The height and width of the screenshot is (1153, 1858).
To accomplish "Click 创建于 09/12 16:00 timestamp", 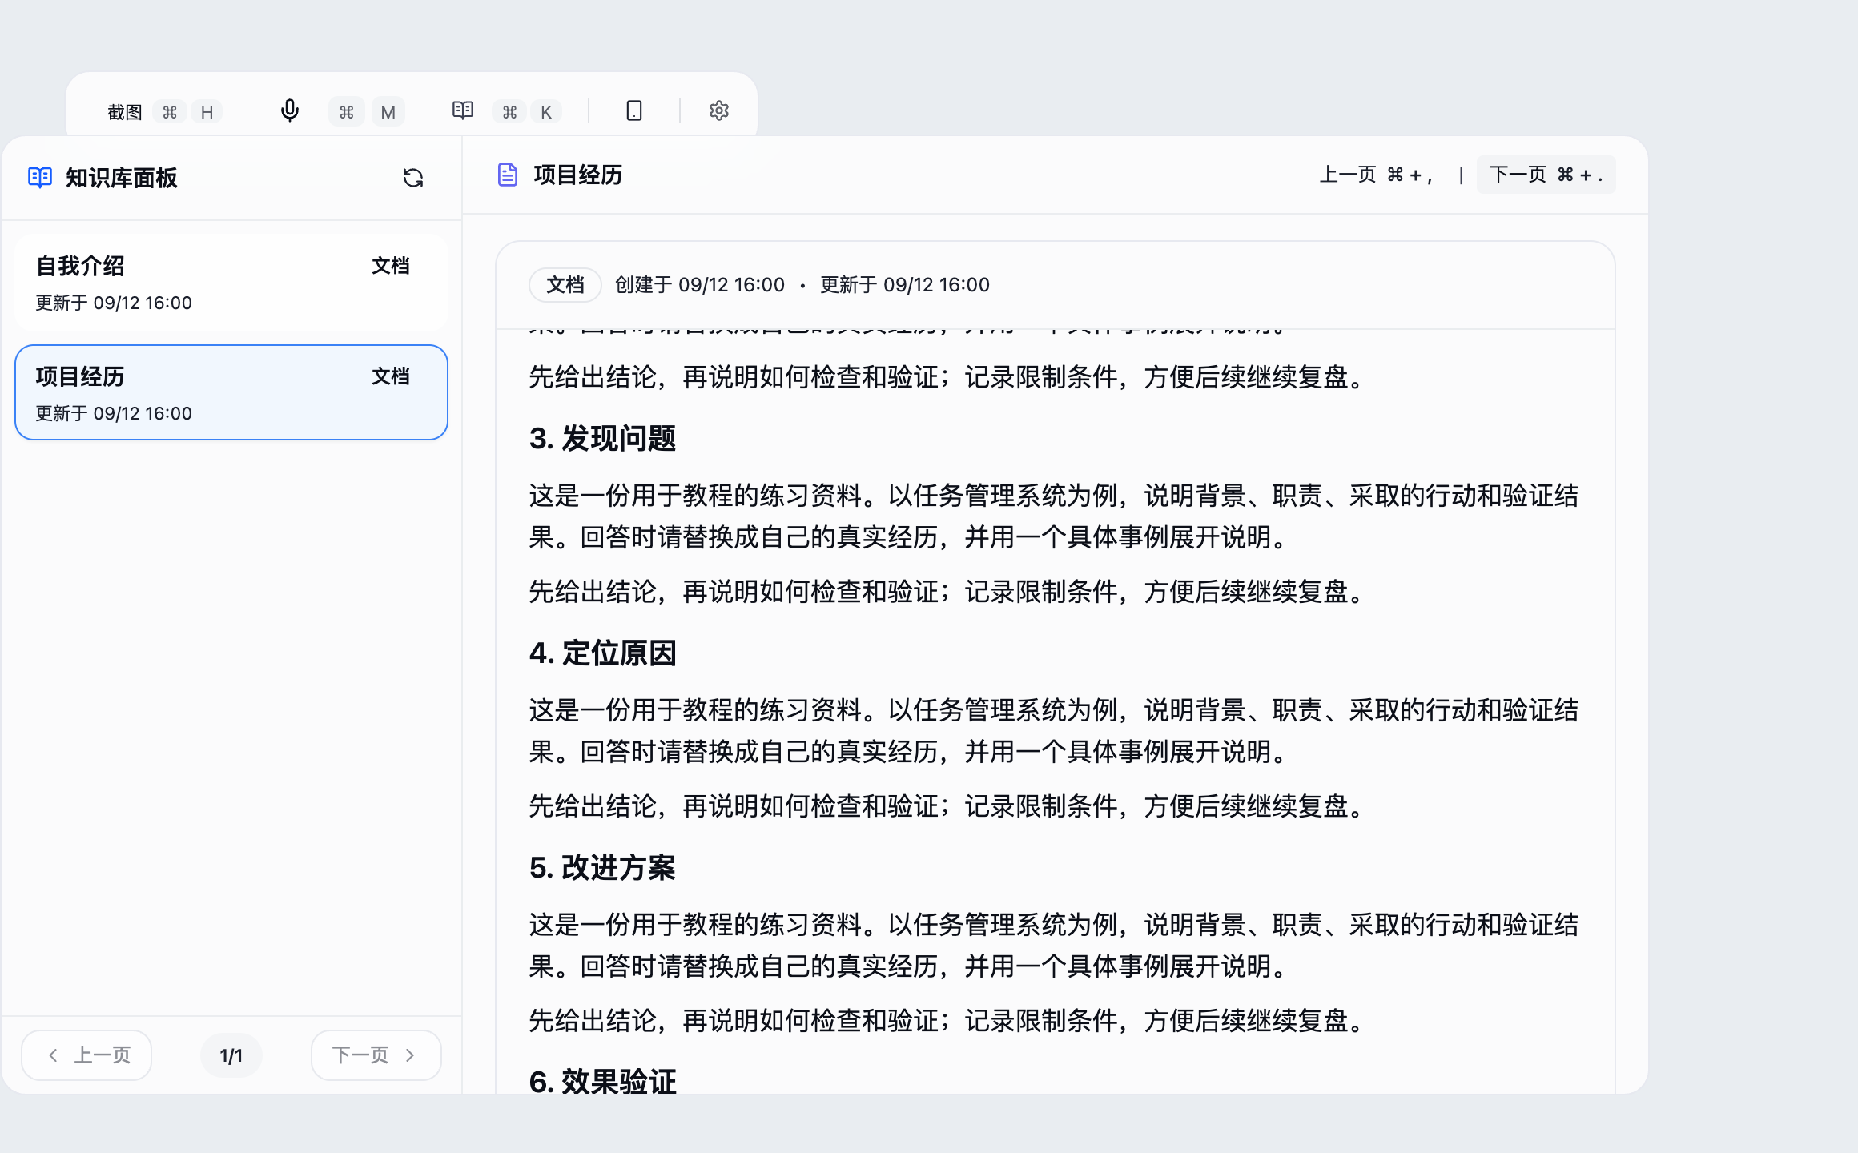I will 700,285.
